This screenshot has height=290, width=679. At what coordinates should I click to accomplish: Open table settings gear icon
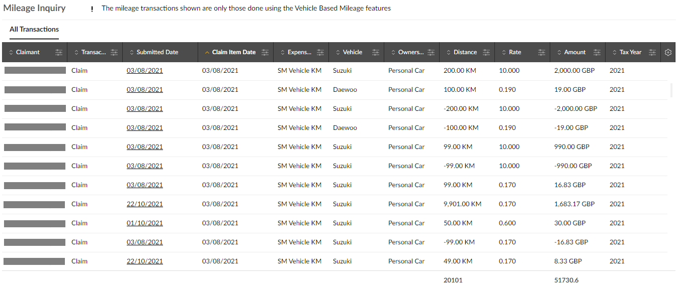[x=668, y=52]
